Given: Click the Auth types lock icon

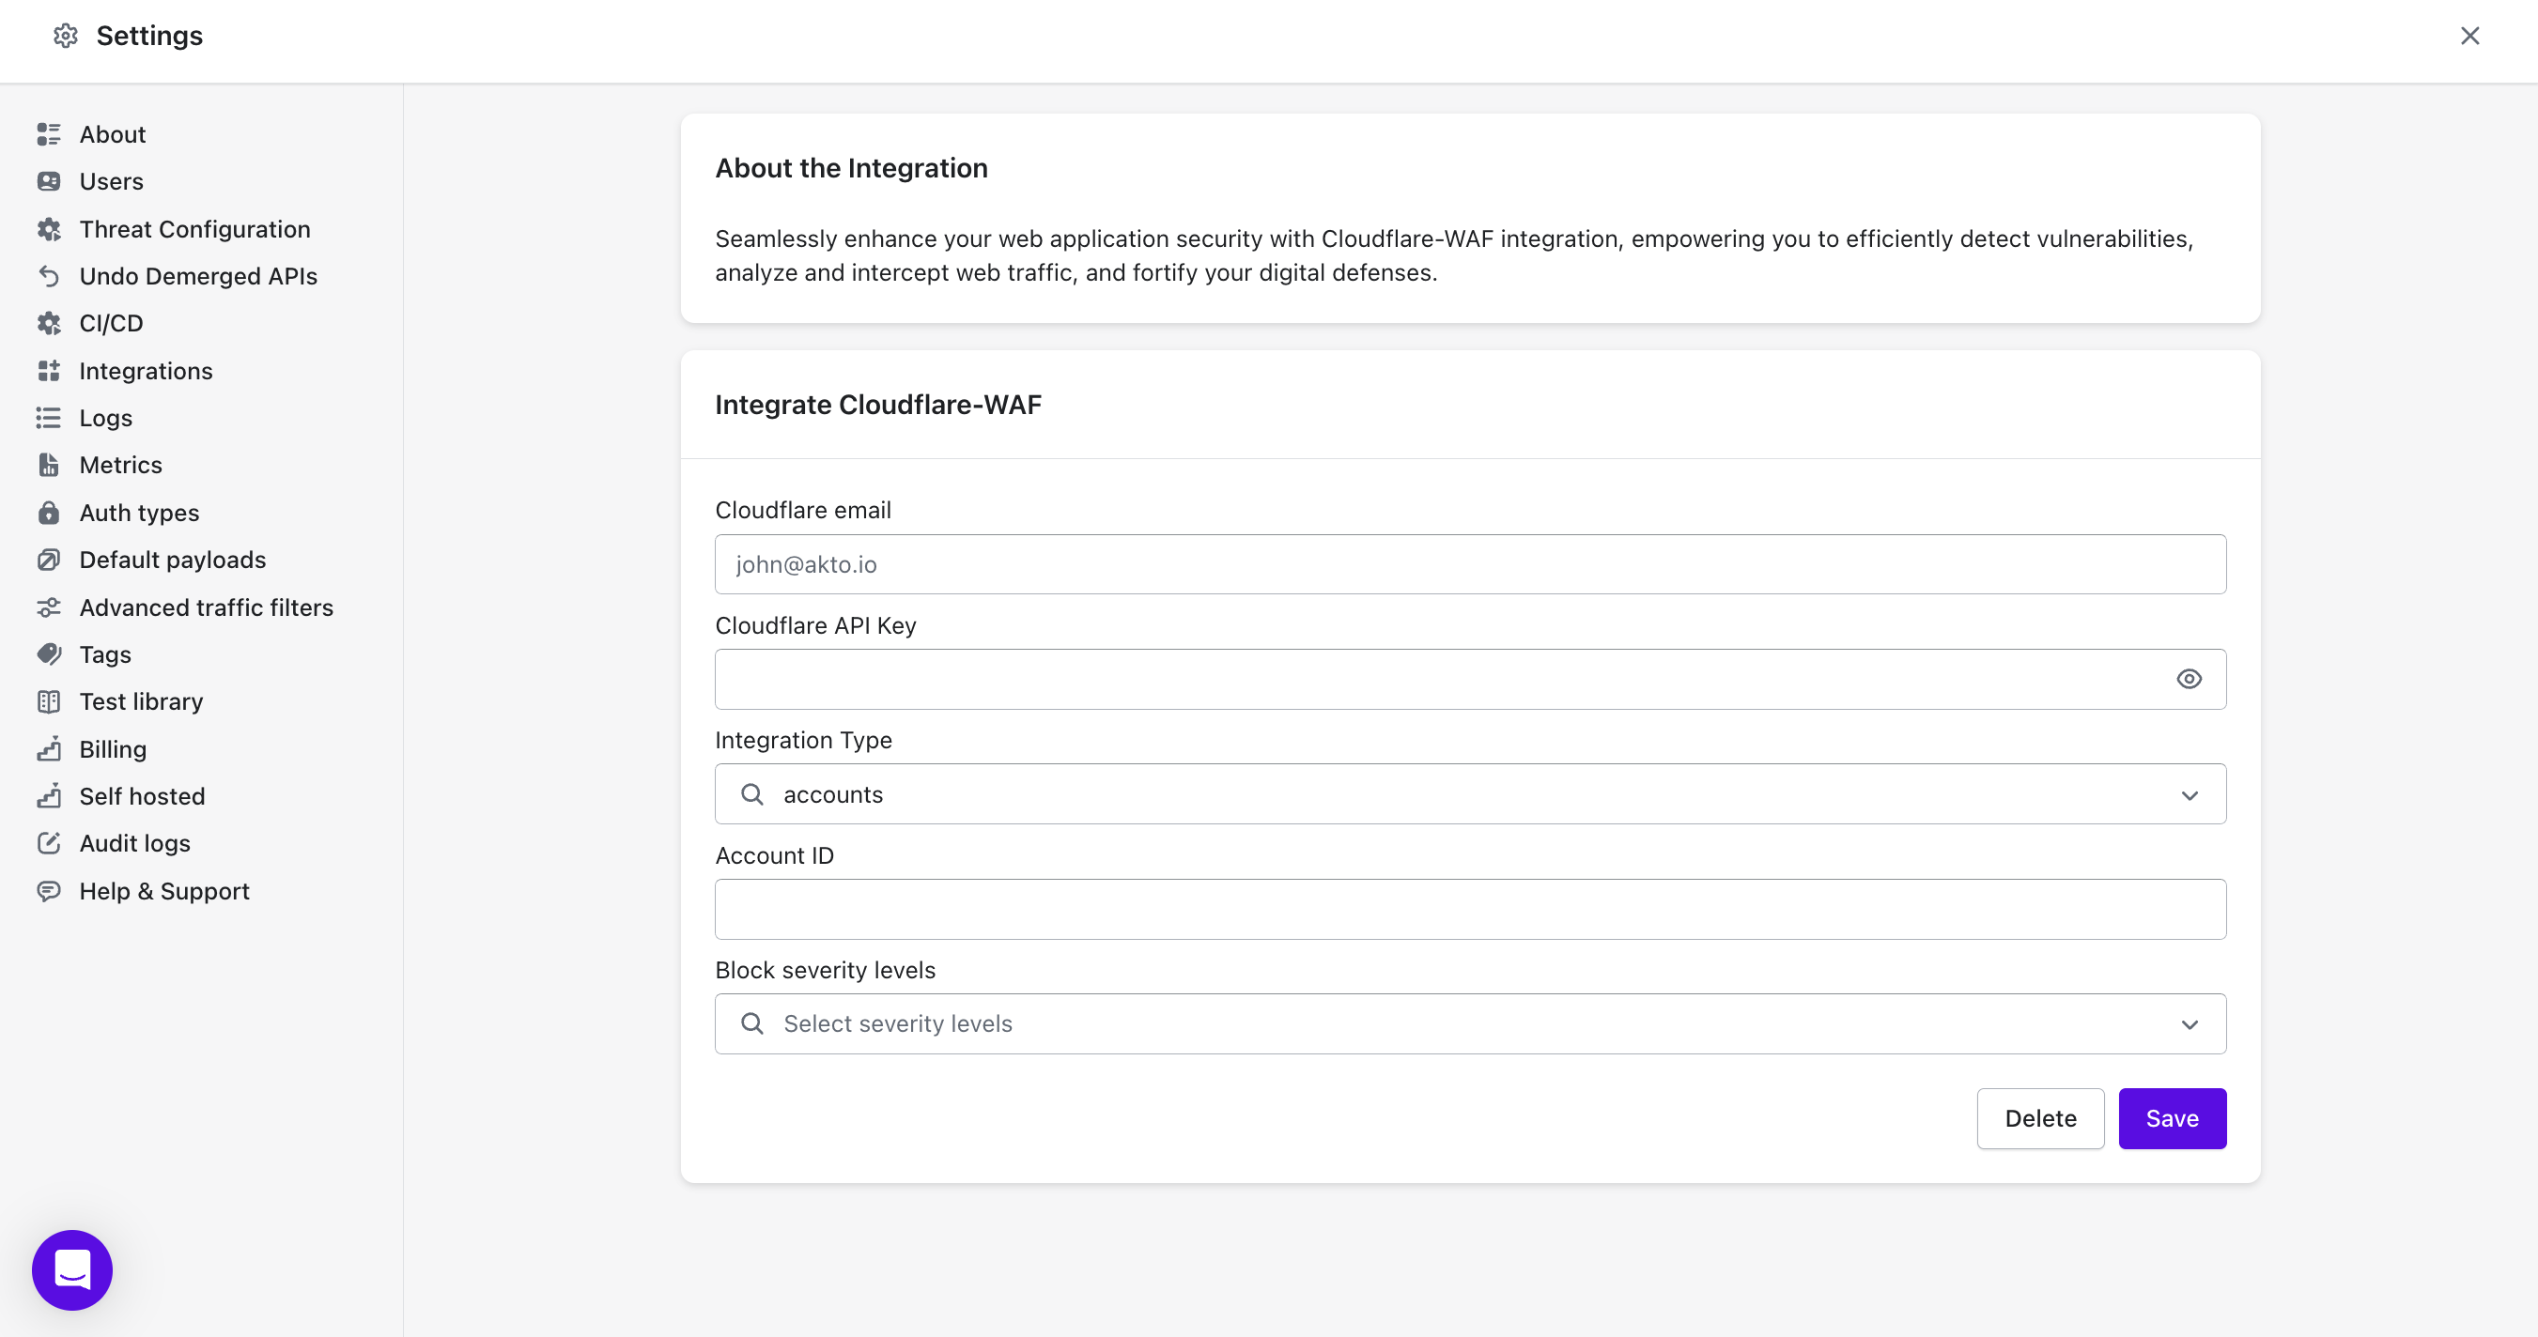Looking at the screenshot, I should [x=49, y=513].
